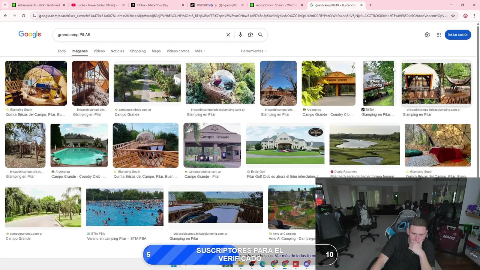Viewport: 480px width, 270px height.
Task: Open the Google apps grid
Action: tap(439, 34)
